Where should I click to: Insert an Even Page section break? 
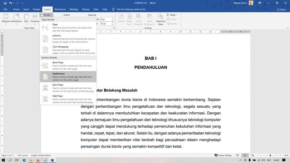click(x=68, y=88)
